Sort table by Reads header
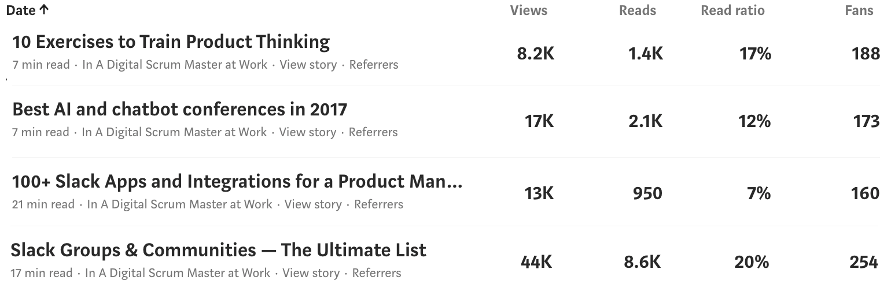This screenshot has width=891, height=284. 638,10
